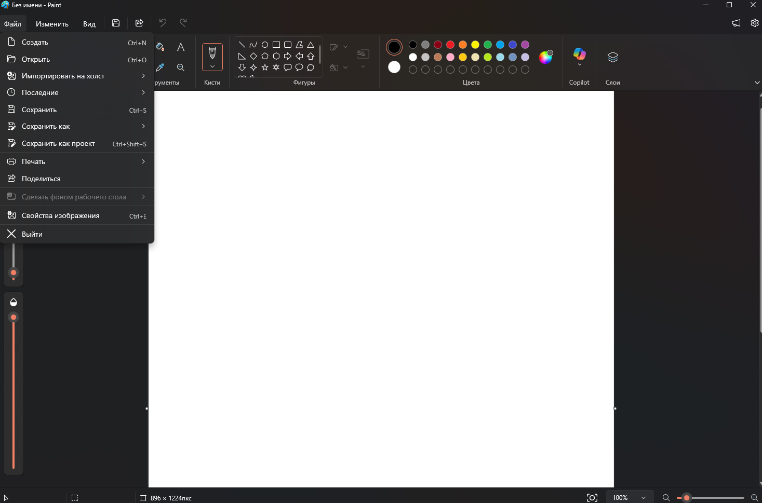This screenshot has height=503, width=762.
Task: Open the 100% zoom level dropdown
Action: coord(629,498)
